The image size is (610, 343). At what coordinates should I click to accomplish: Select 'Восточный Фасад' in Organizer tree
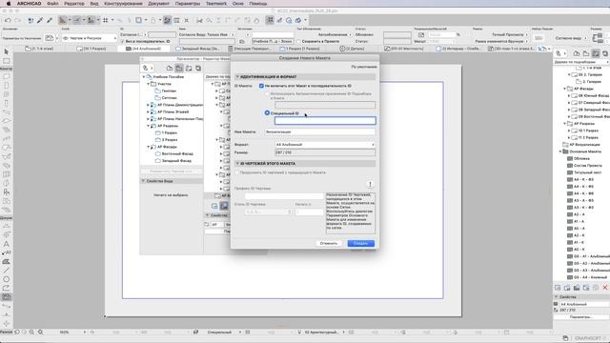(177, 153)
